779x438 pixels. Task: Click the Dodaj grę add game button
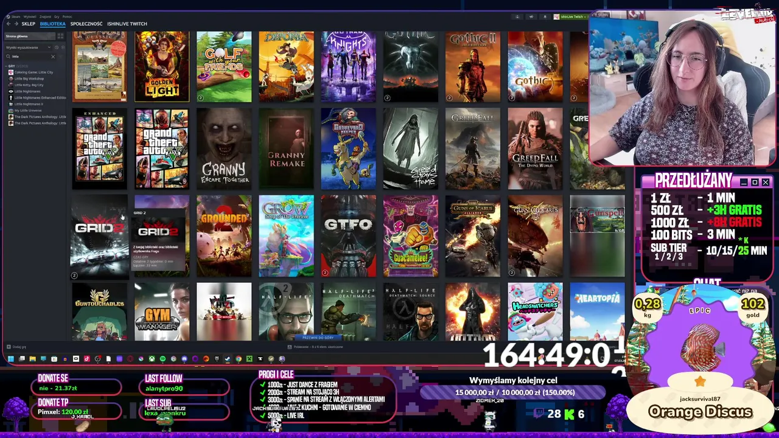[16, 347]
